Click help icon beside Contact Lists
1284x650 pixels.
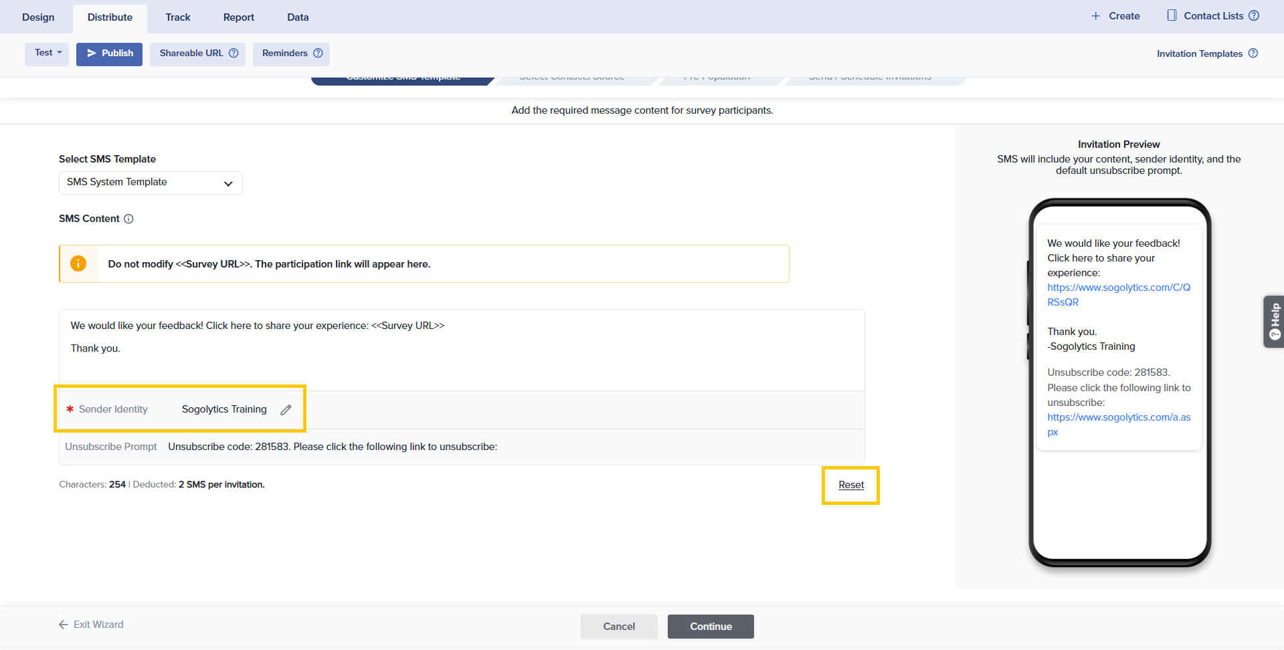[1254, 16]
